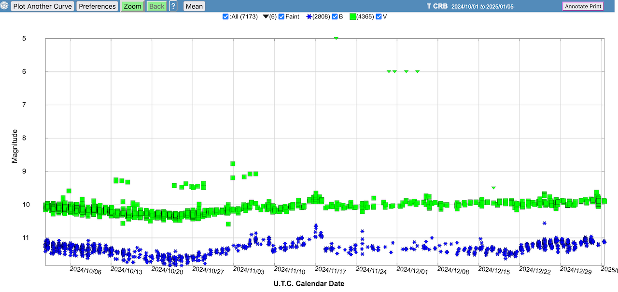Click the Mean button
Screen dimensions: 618x292
(x=194, y=6)
